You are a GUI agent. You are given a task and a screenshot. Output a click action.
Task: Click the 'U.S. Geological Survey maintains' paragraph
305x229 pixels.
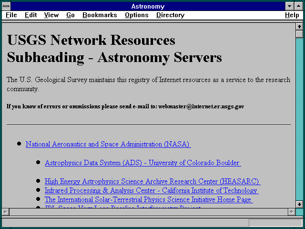tap(149, 84)
